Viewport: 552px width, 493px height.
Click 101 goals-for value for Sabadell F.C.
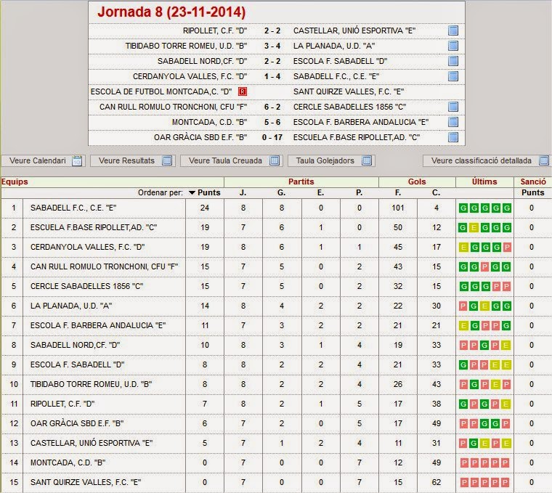(x=398, y=208)
